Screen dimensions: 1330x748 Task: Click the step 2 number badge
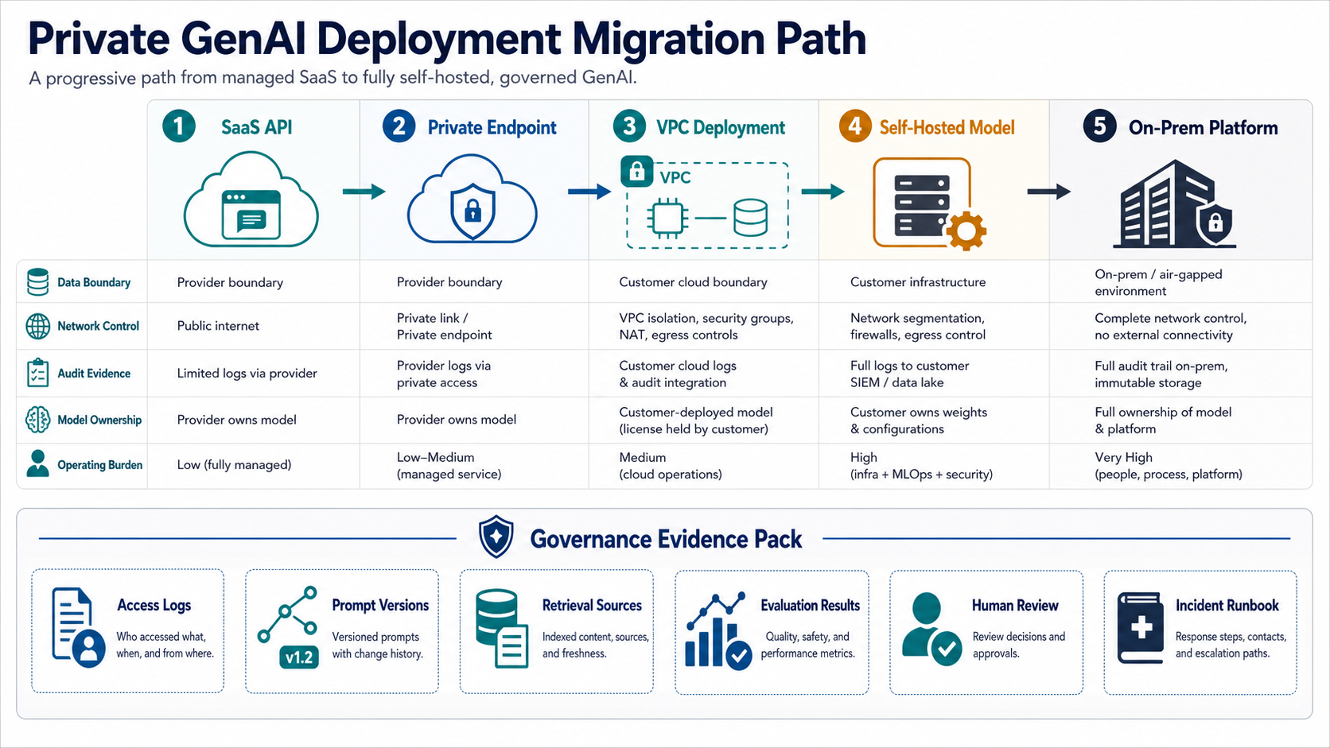[x=399, y=126]
